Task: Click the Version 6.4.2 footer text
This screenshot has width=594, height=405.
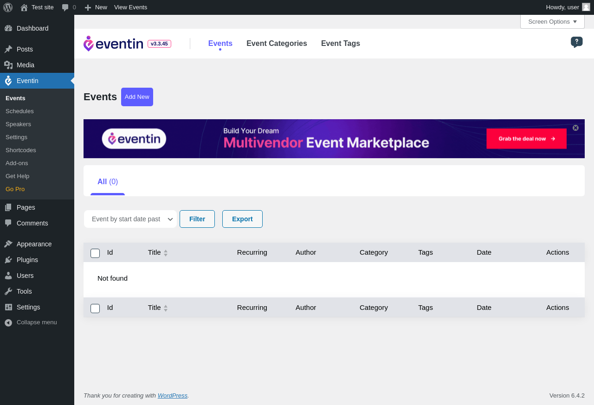Action: pos(567,396)
